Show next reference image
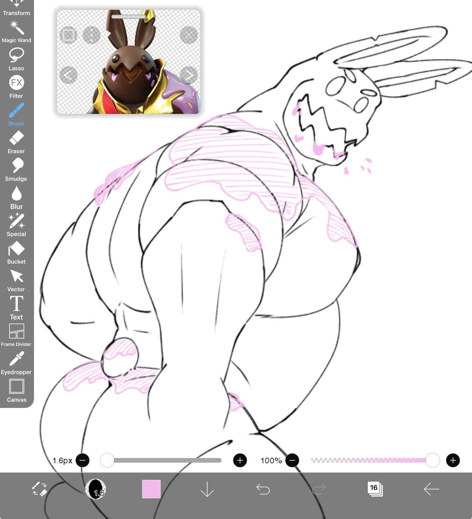The width and height of the screenshot is (472, 519). click(189, 75)
